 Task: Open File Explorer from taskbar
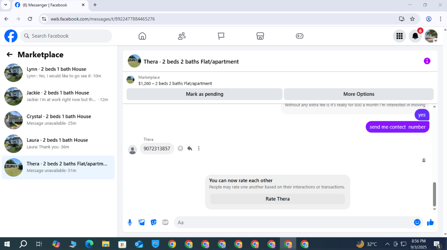coord(106,244)
